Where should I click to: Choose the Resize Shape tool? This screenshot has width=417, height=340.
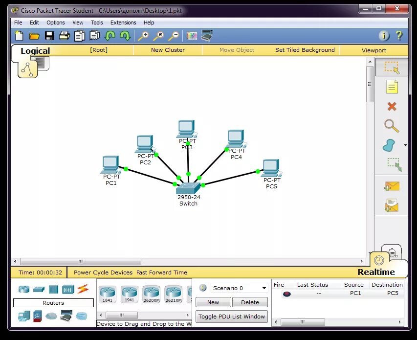[x=394, y=164]
